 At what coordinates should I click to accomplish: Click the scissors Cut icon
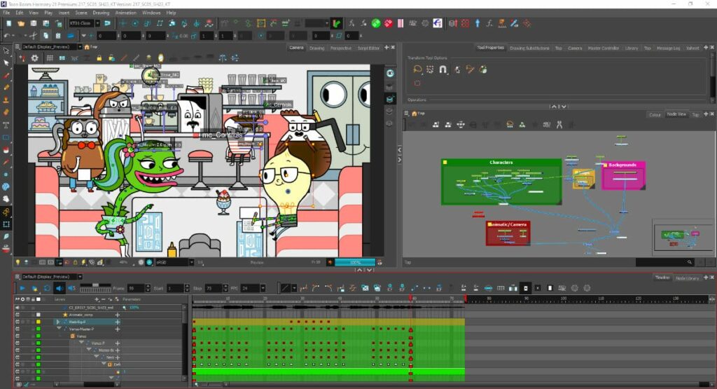[x=33, y=35]
